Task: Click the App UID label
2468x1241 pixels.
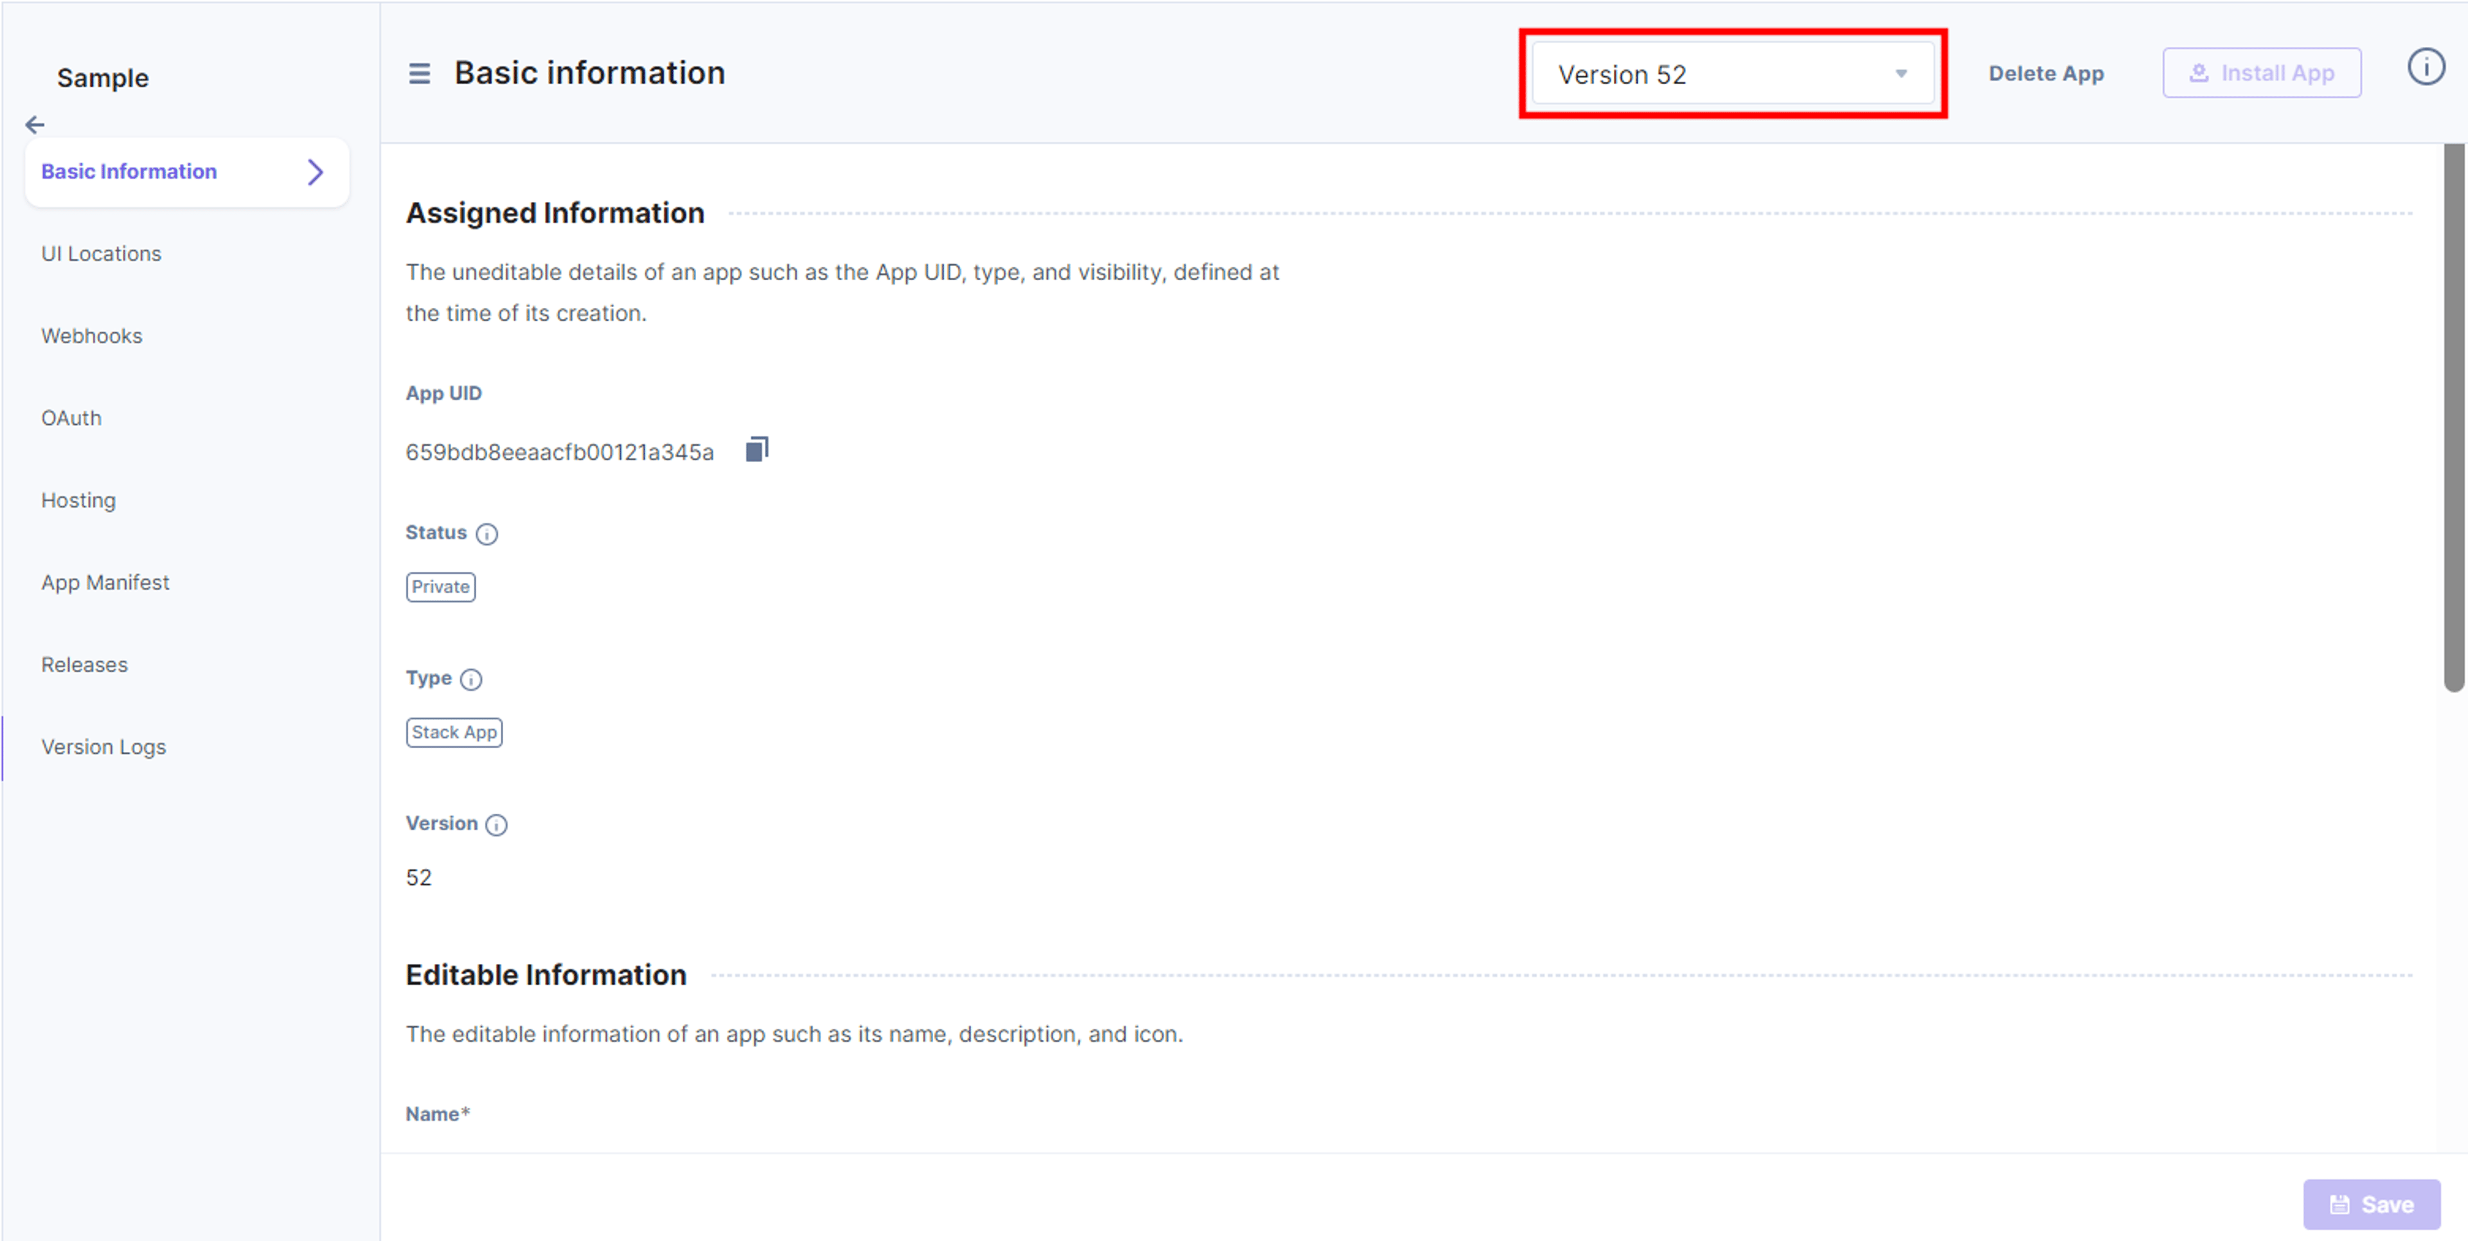Action: (x=443, y=393)
